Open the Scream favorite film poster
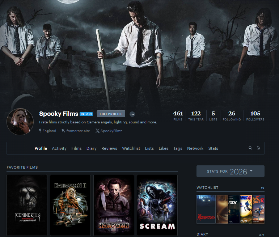Screen dimensions: 279x237 [x=157, y=205]
